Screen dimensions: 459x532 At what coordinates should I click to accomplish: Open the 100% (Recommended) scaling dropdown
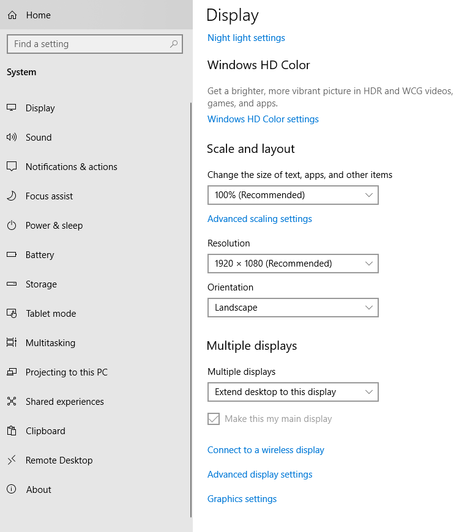coord(293,195)
